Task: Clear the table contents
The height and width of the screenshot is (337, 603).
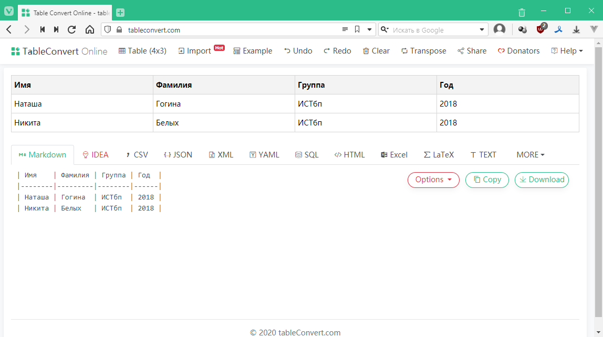Action: pyautogui.click(x=376, y=51)
